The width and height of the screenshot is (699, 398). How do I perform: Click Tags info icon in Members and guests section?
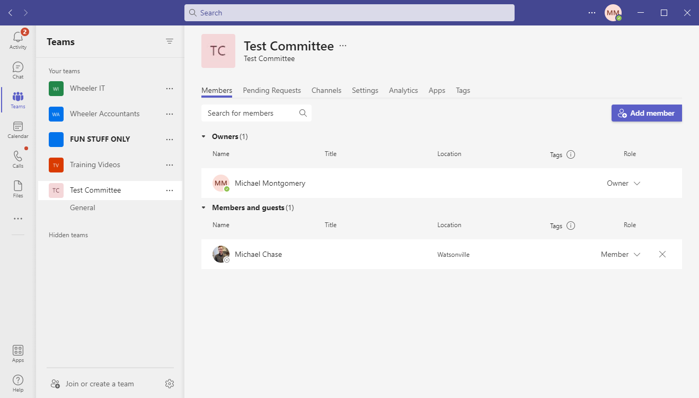tap(571, 226)
